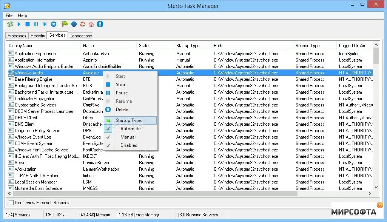Image resolution: width=387 pixels, height=222 pixels.
Task: Click the home page toolbar icon
Action: 91,24
